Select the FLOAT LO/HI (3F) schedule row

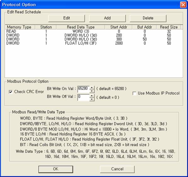click(94, 43)
